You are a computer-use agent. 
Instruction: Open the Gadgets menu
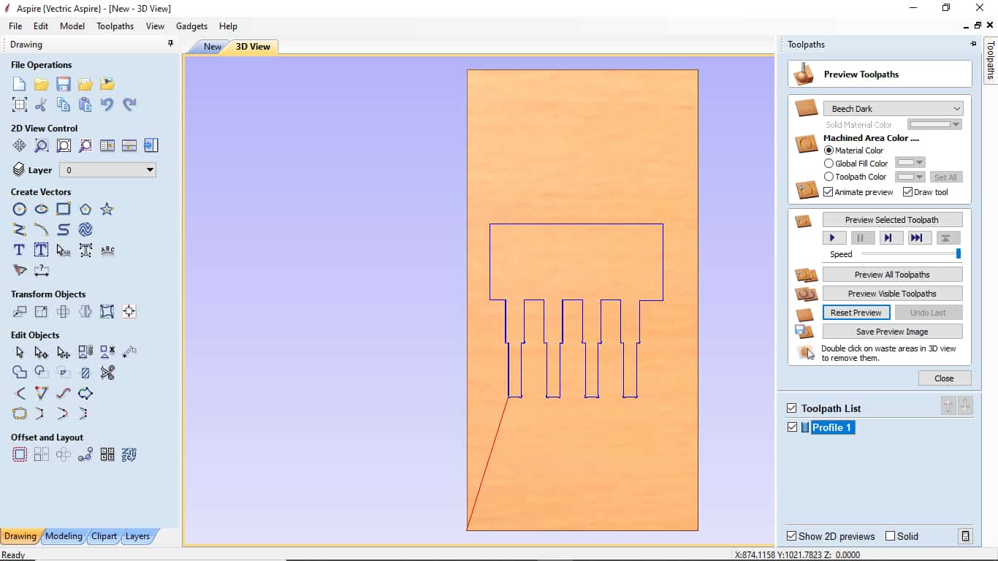point(191,26)
